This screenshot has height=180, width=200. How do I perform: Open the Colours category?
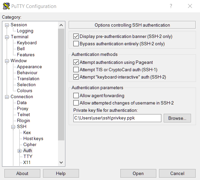24,90
